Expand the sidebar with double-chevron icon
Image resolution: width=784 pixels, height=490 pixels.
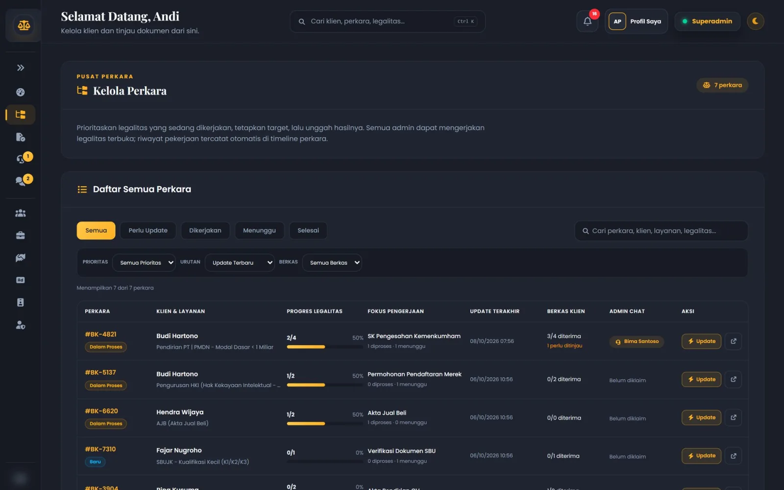(21, 68)
